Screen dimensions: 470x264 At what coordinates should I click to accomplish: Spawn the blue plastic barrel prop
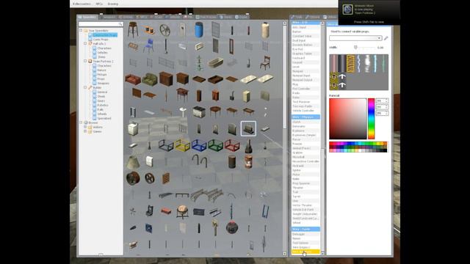point(199,30)
